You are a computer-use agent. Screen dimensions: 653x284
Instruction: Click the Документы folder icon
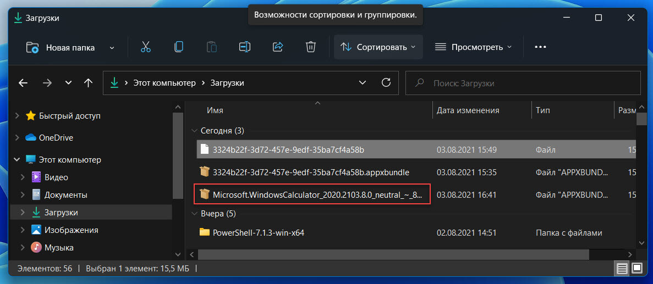(36, 194)
